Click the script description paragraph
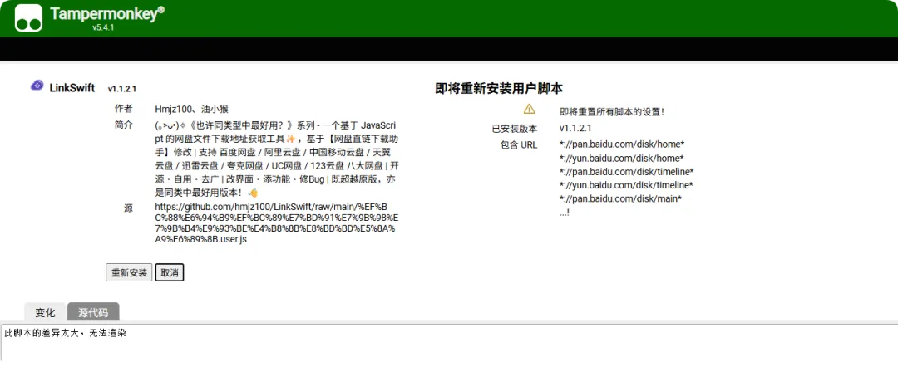Viewport: 898px width, 367px height. pos(277,159)
